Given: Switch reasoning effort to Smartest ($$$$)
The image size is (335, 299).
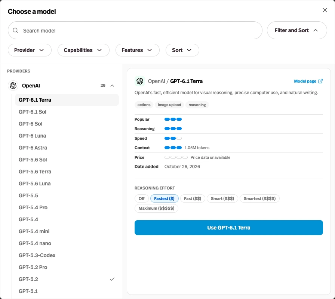Looking at the screenshot, I should (x=259, y=198).
